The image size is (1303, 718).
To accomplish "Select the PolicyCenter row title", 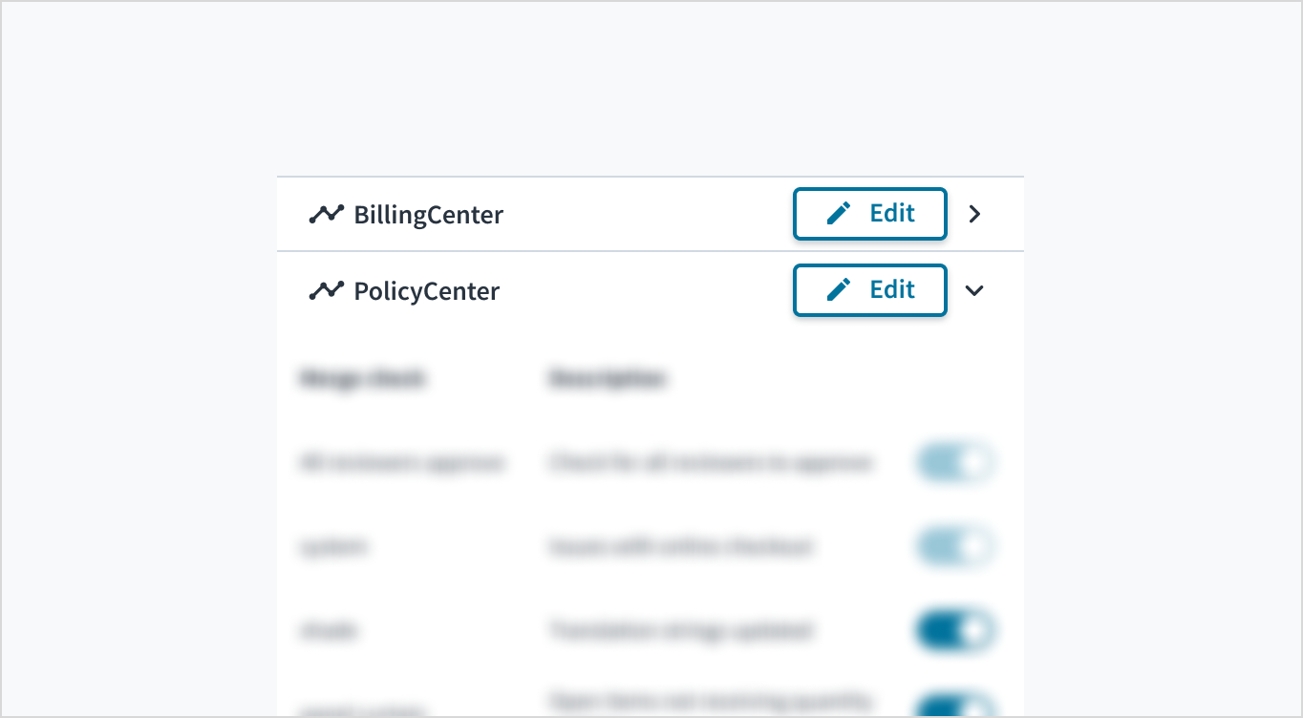I will [426, 291].
